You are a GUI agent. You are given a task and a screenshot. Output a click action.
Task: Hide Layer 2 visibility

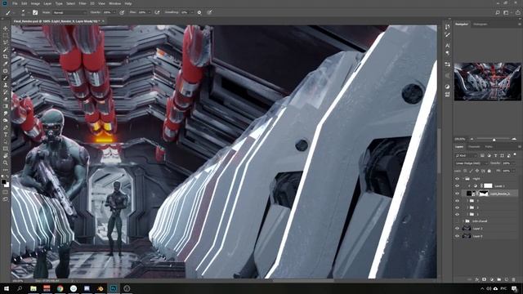click(x=458, y=229)
